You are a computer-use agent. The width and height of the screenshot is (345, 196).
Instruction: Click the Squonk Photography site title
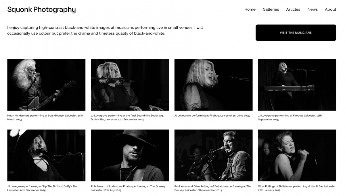coord(41,9)
